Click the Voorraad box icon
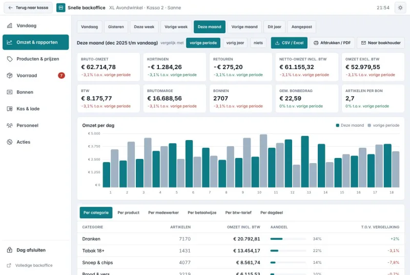 tap(9, 76)
